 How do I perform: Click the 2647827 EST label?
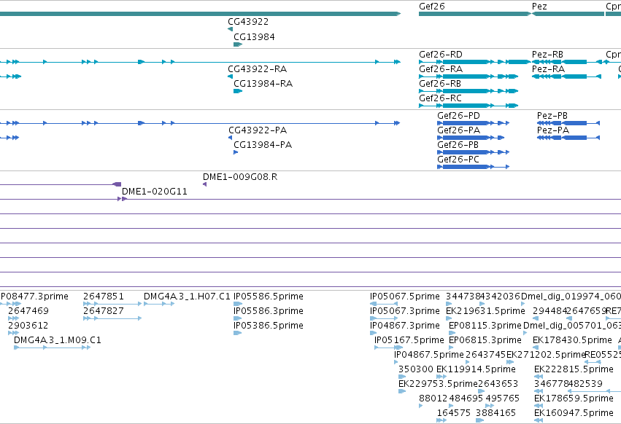click(104, 311)
